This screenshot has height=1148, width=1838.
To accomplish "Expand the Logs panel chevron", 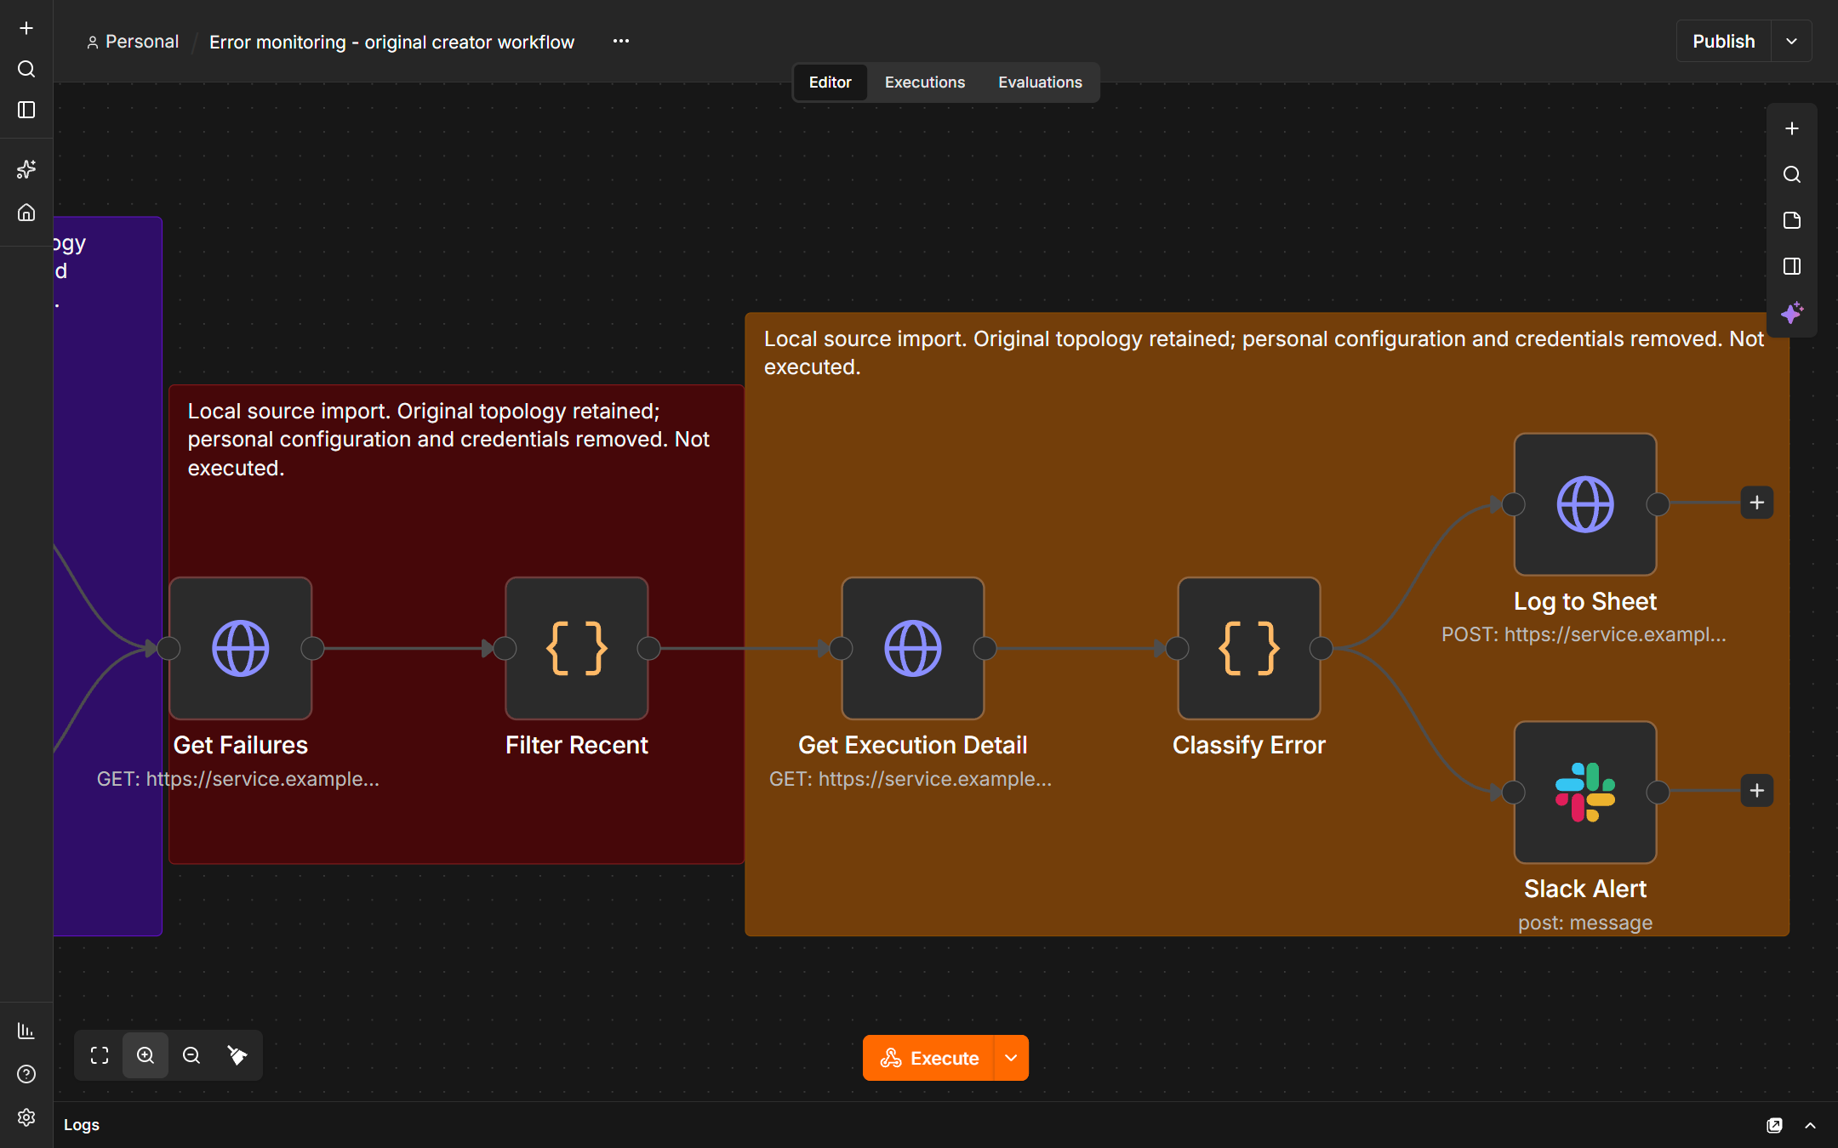I will pos(1810,1125).
